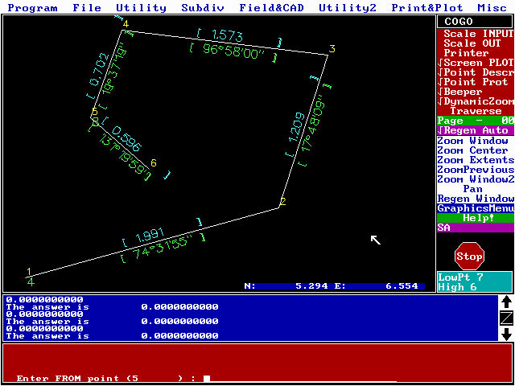
Task: Click the Enter FROM point input field
Action: pos(298,378)
